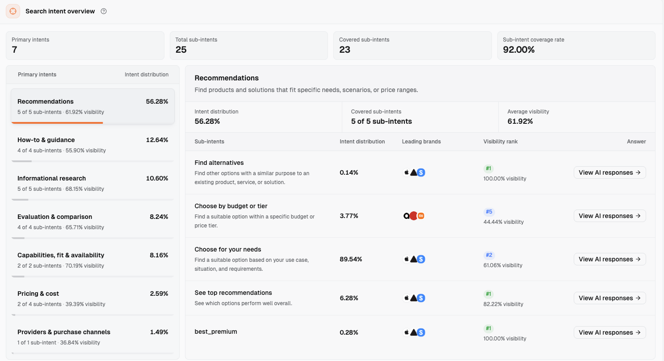Click the orange Xiaomi icon in budget row
The image size is (664, 361).
click(x=421, y=216)
